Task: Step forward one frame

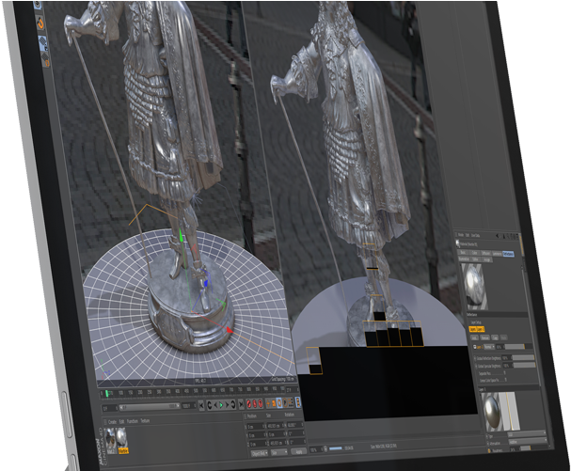Action: tap(227, 405)
